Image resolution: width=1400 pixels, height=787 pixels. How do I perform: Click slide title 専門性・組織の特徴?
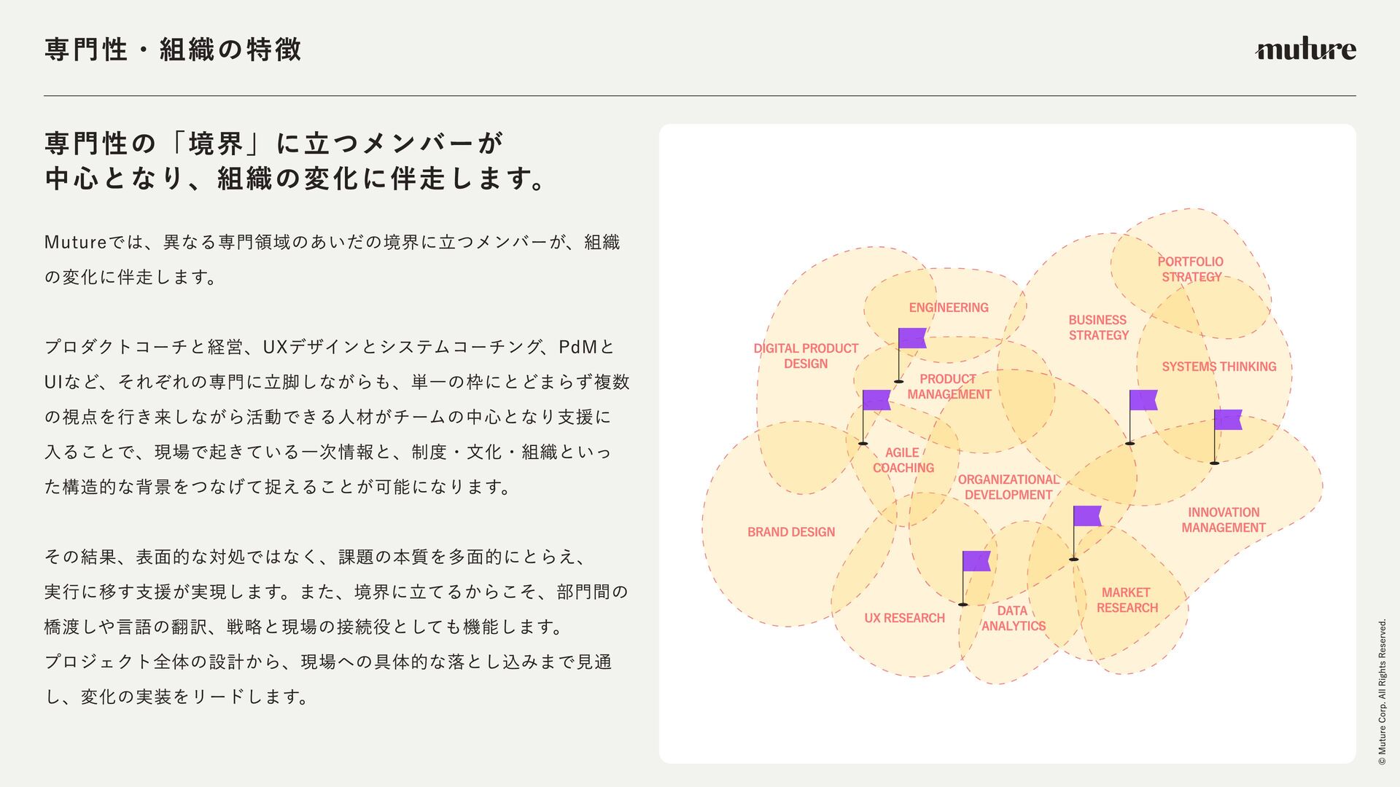pos(173,50)
